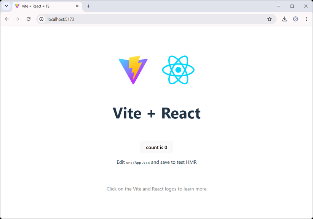Go back with the browser back arrow
Screen dimensions: 313x219
pyautogui.click(x=7, y=19)
